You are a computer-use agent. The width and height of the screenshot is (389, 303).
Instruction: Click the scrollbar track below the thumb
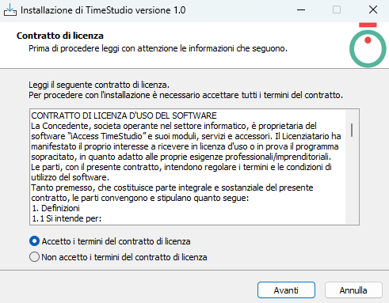click(x=352, y=180)
